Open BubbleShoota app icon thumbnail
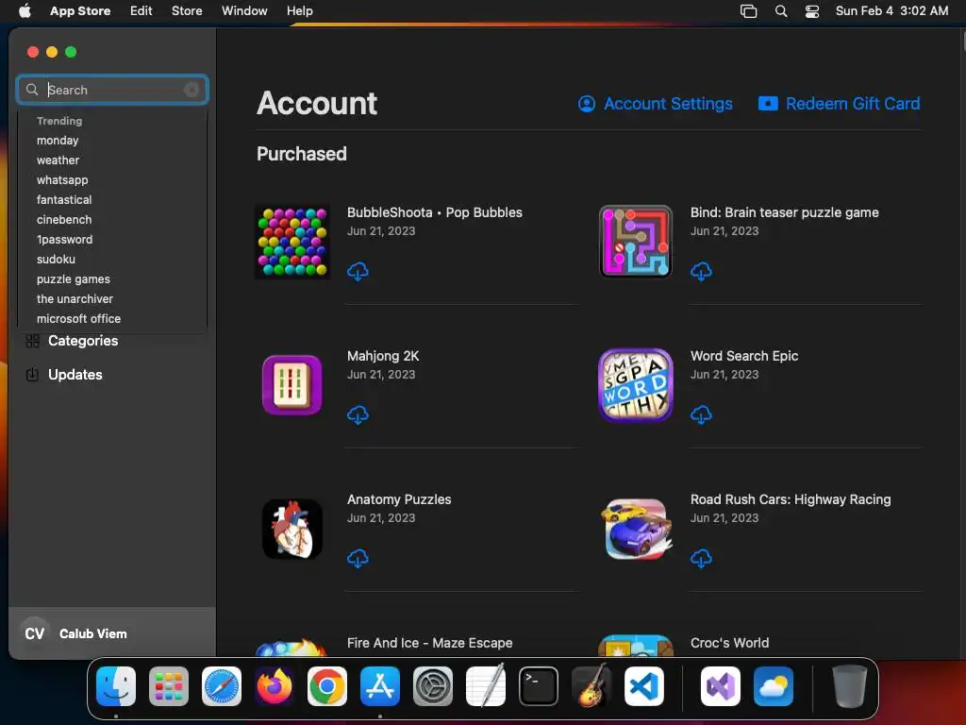 (292, 242)
